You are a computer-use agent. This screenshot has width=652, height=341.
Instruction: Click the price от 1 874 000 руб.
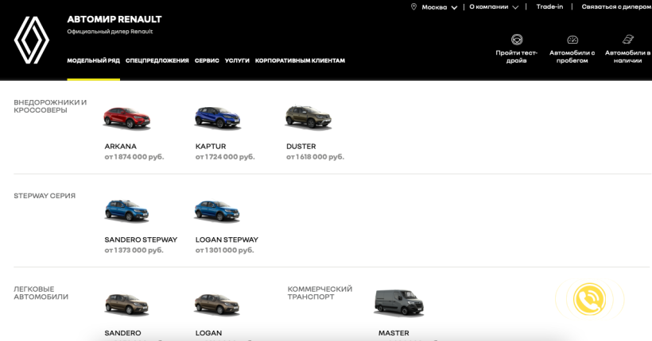[x=134, y=157]
